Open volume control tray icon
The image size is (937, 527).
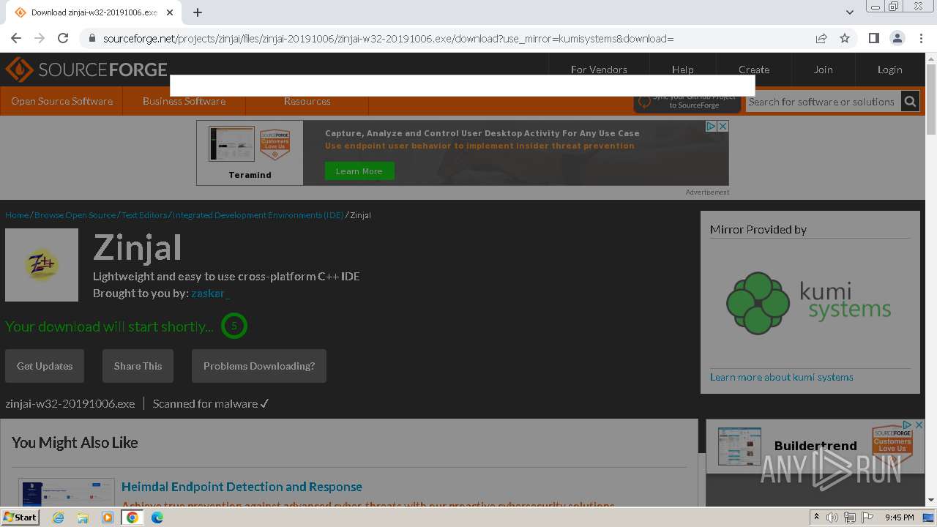coord(832,517)
